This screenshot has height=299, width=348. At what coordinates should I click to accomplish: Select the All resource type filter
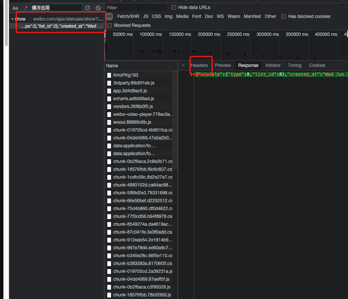[110, 16]
